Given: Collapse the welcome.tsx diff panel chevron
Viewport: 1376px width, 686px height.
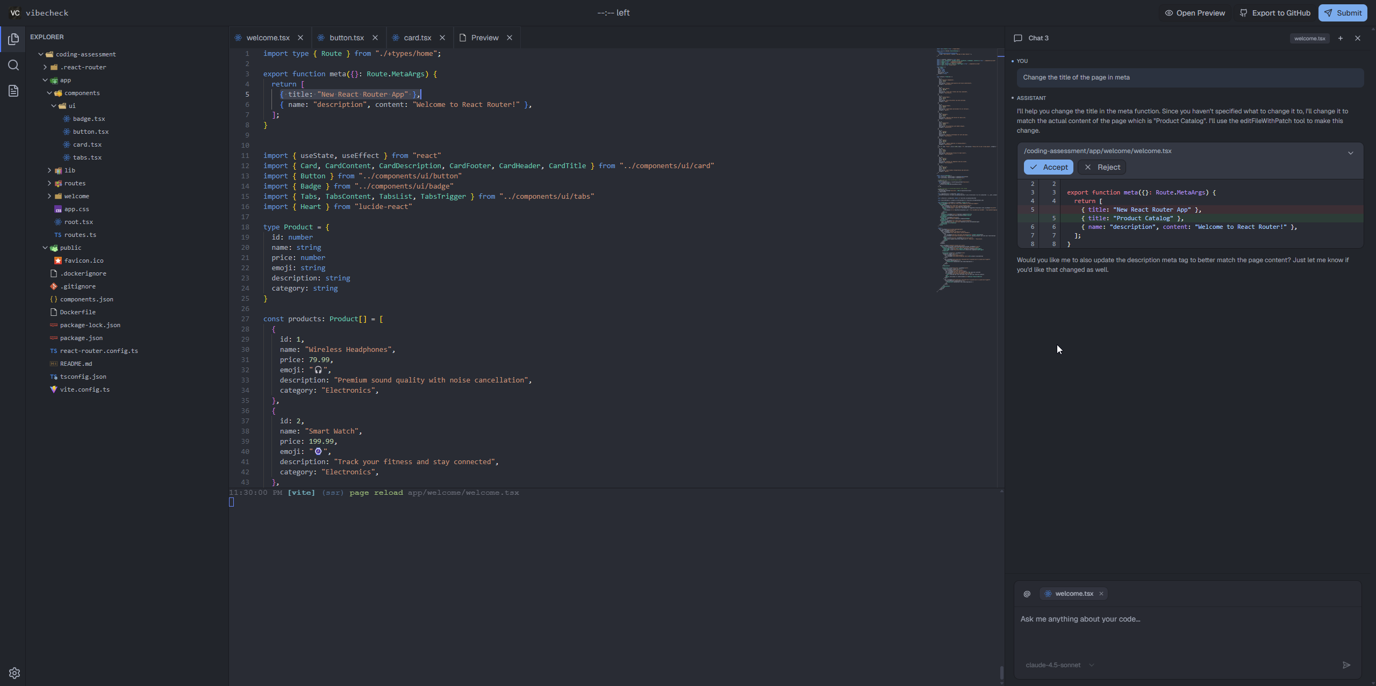Looking at the screenshot, I should pos(1350,153).
